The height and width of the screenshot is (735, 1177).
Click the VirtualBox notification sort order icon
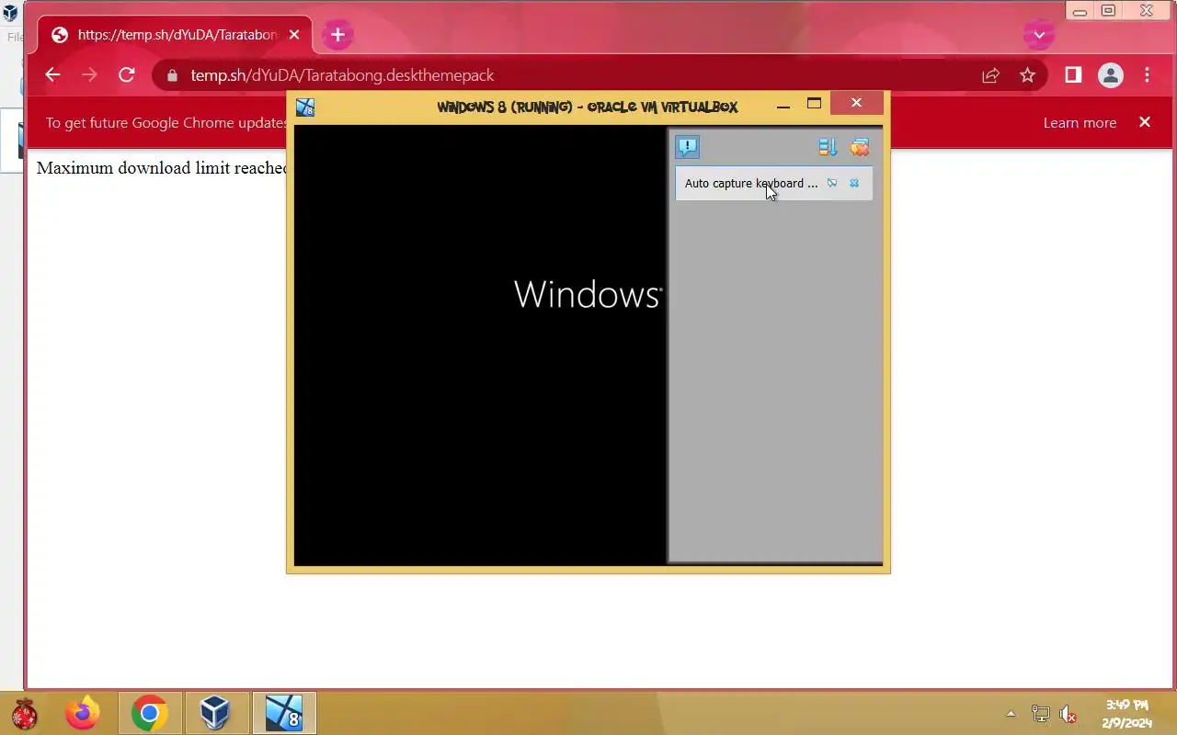coord(828,147)
